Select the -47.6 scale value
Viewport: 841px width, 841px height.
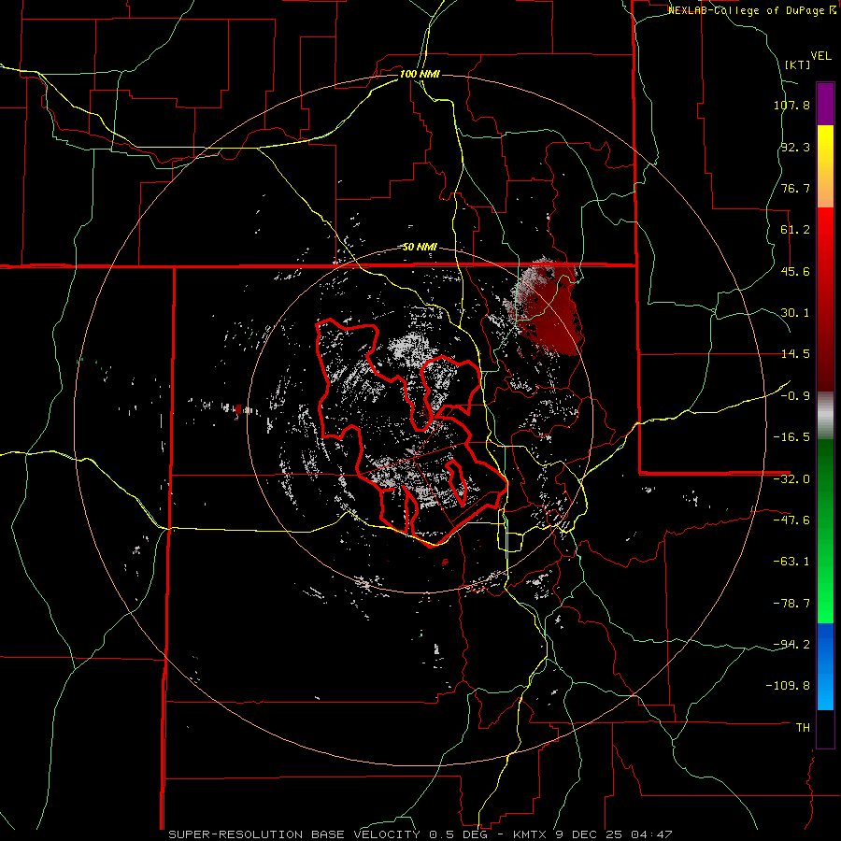tap(791, 520)
